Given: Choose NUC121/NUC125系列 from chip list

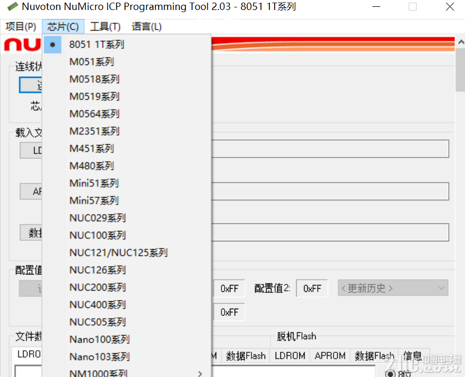Looking at the screenshot, I should click(x=127, y=252).
